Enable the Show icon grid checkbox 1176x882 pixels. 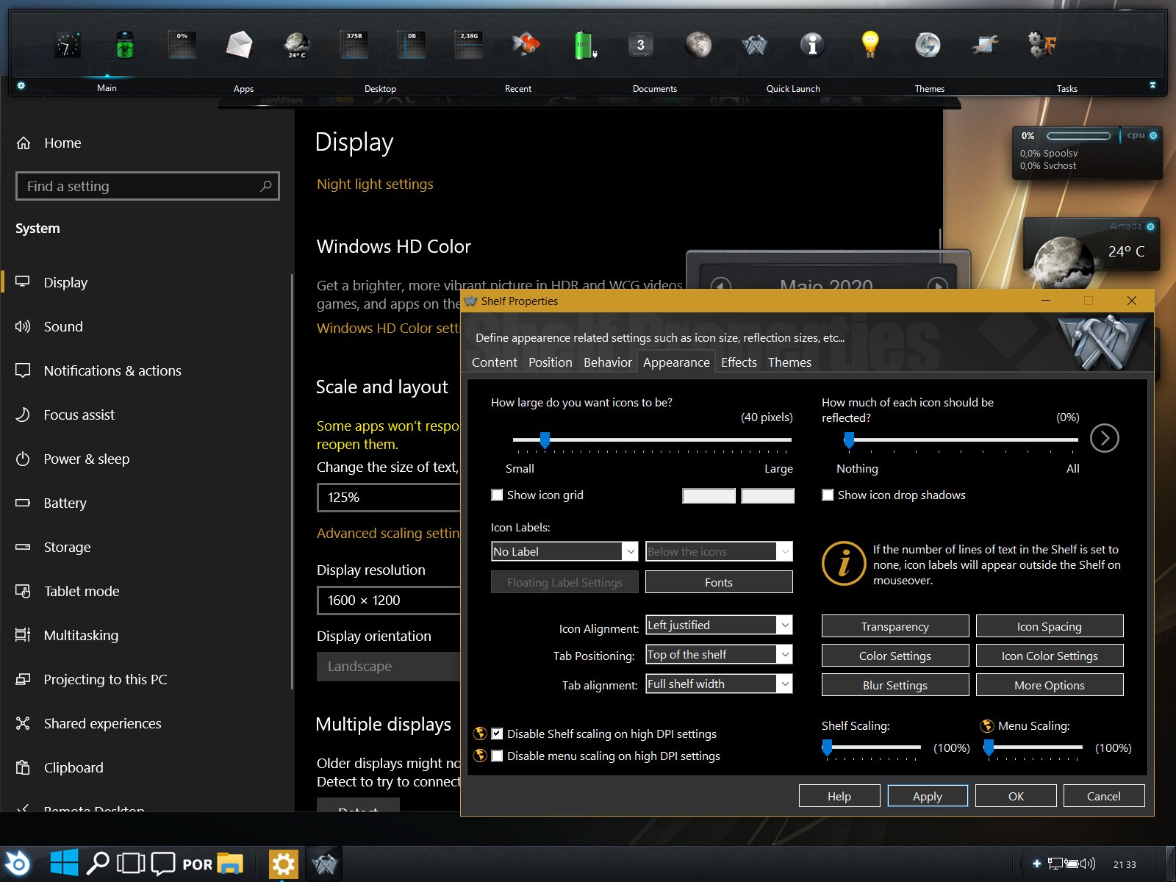pos(498,495)
